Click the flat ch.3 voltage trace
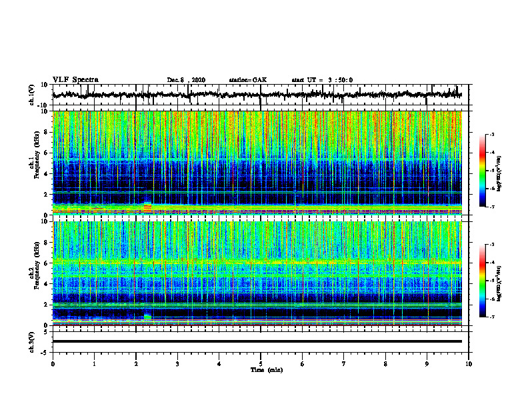This screenshot has height=408, width=528. pyautogui.click(x=257, y=341)
